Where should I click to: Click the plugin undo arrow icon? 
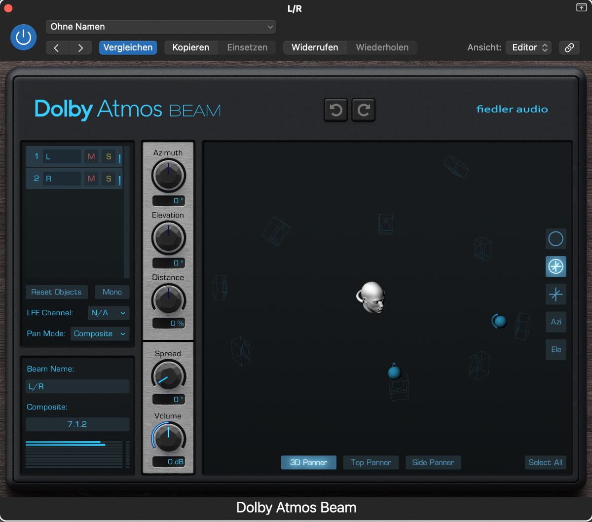(x=336, y=110)
